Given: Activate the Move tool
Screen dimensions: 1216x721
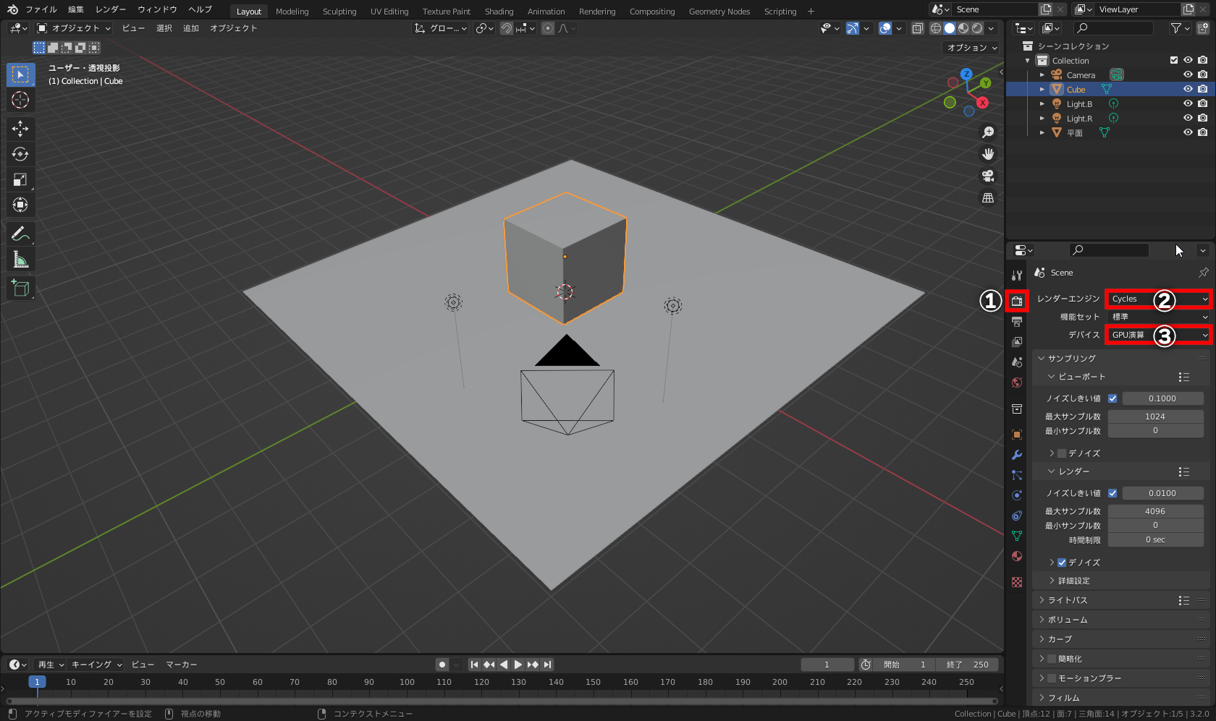Looking at the screenshot, I should pyautogui.click(x=20, y=129).
